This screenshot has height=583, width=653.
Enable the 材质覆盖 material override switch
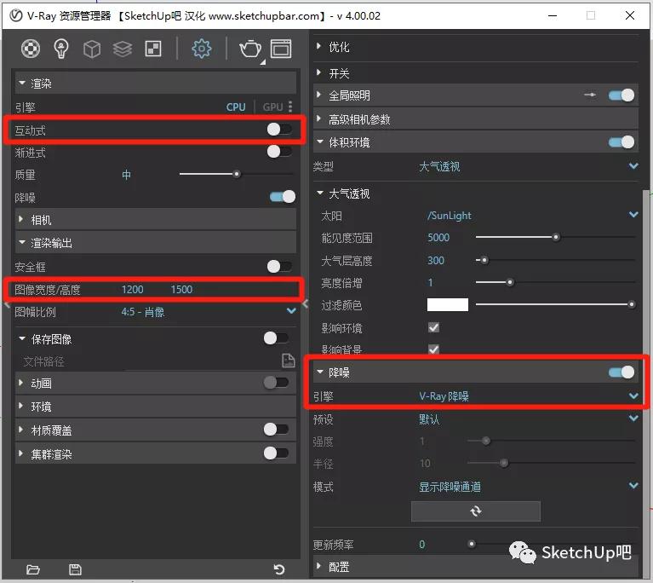pos(276,429)
